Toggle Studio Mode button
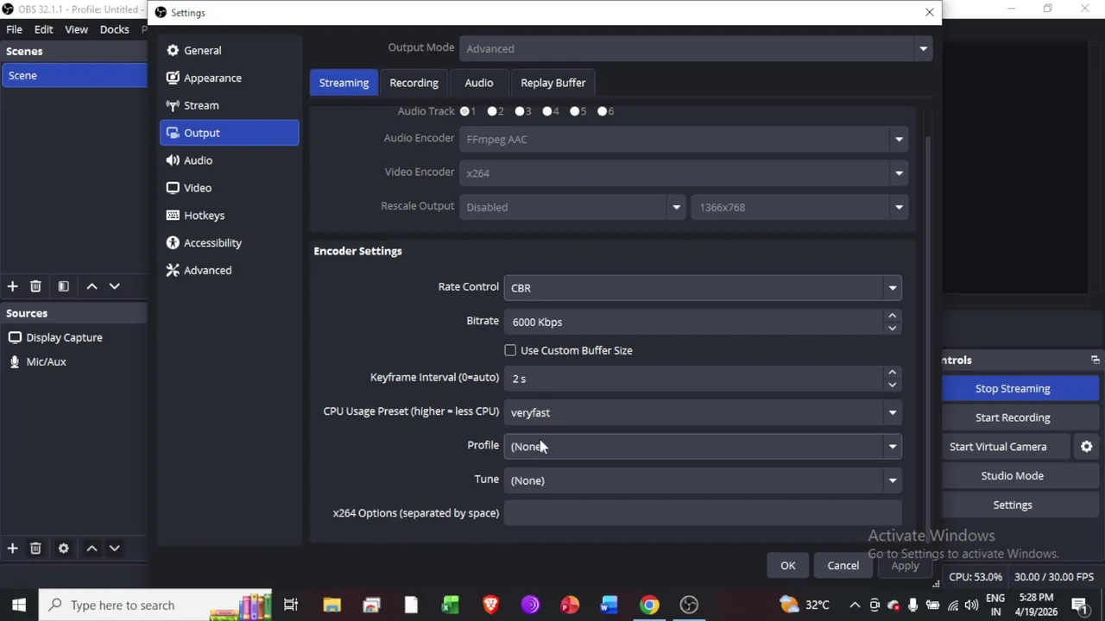This screenshot has height=621, width=1105. [x=1013, y=476]
